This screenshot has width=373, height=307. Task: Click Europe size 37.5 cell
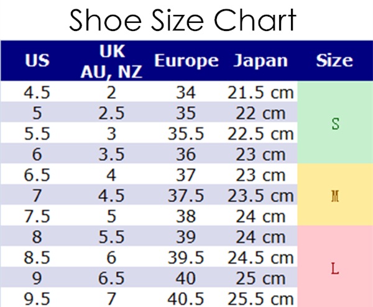tap(186, 196)
